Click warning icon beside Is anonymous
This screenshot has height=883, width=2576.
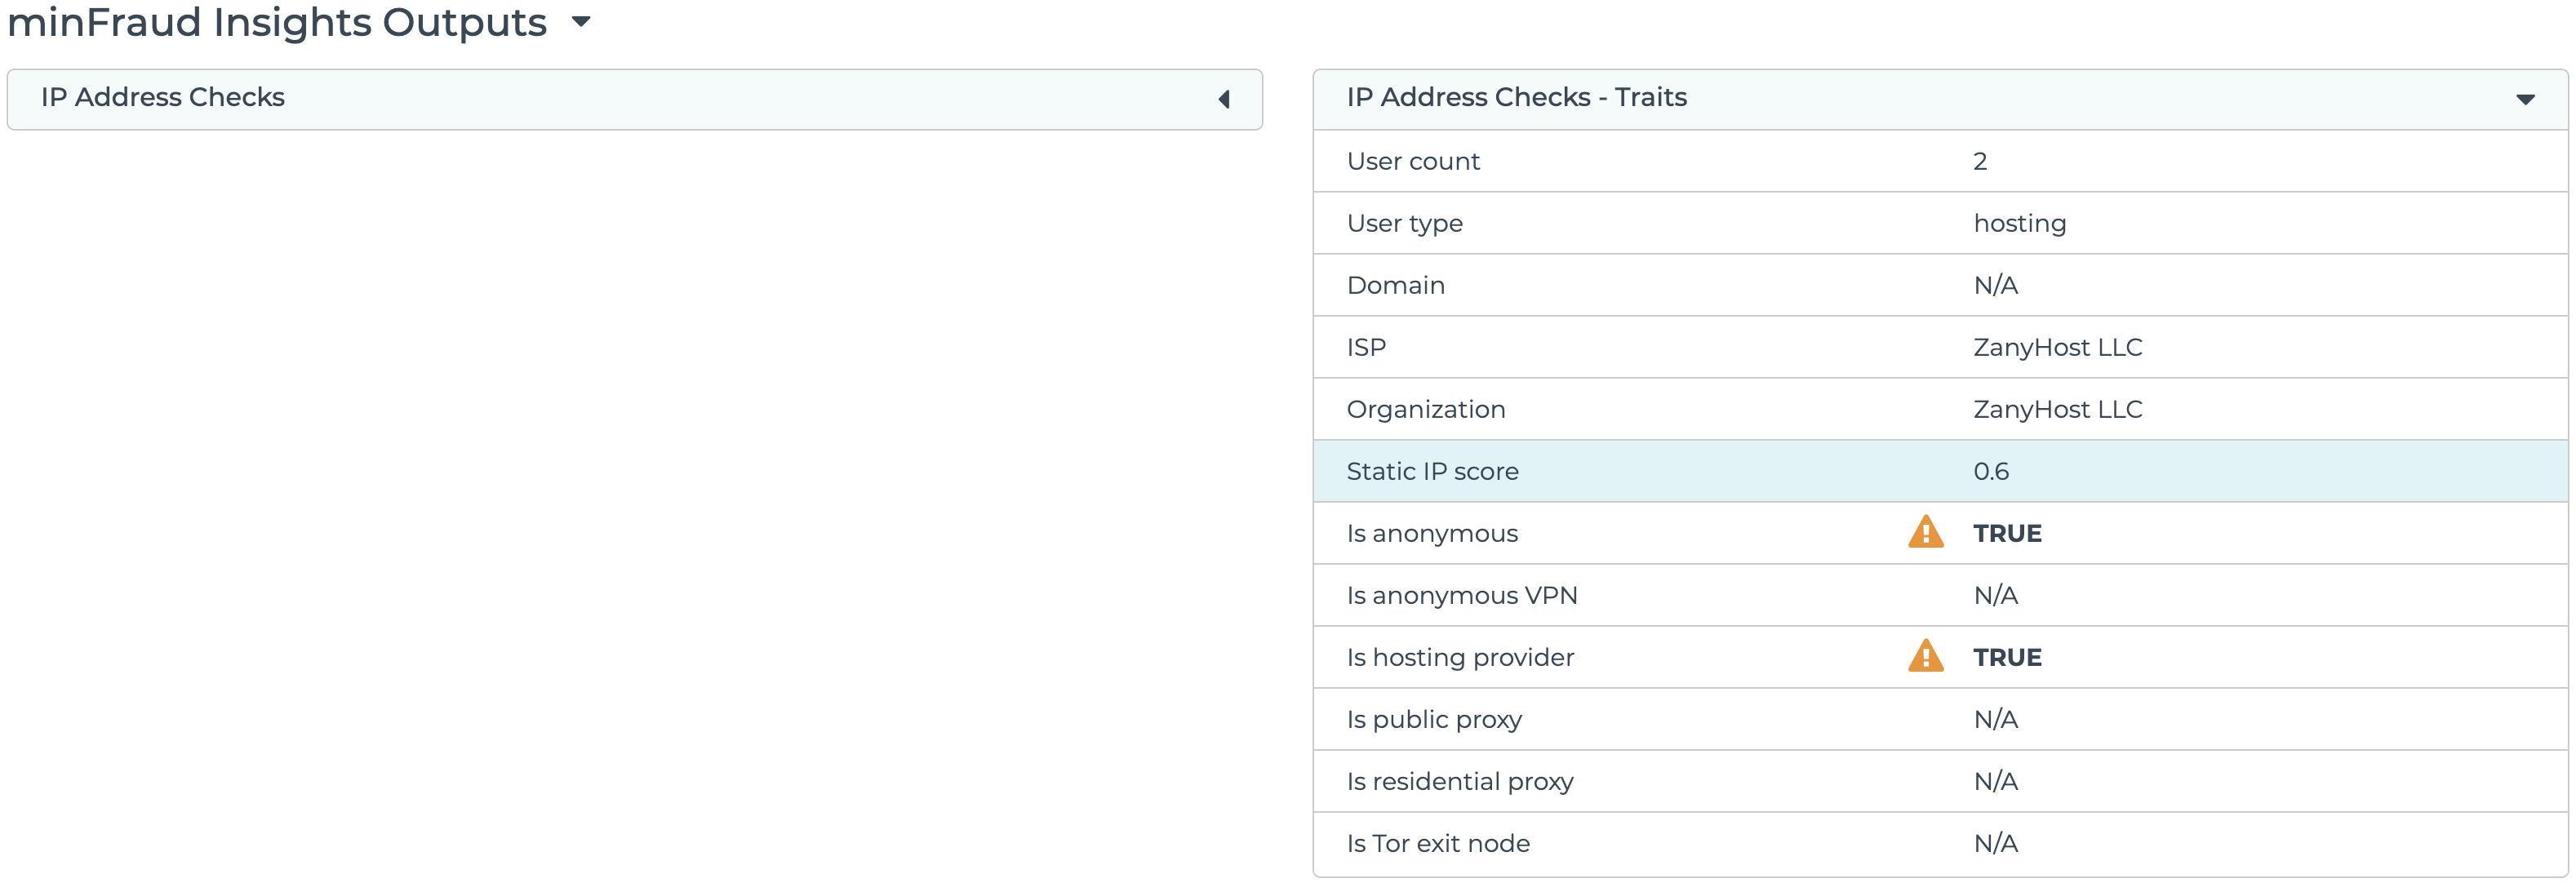tap(1925, 532)
